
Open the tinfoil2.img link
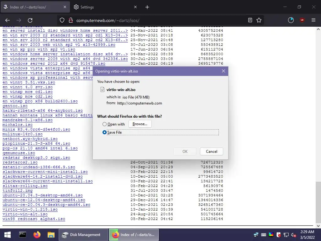[x=18, y=191]
